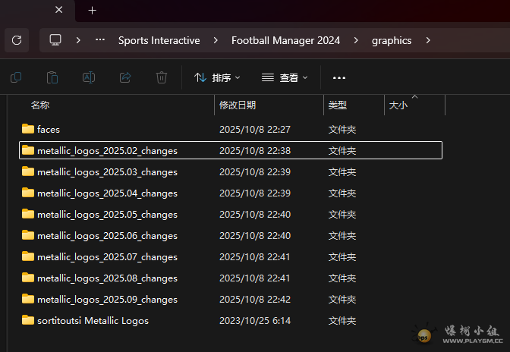Viewport: 510px width, 352px height.
Task: Sort by 名称 column header
Action: 40,105
